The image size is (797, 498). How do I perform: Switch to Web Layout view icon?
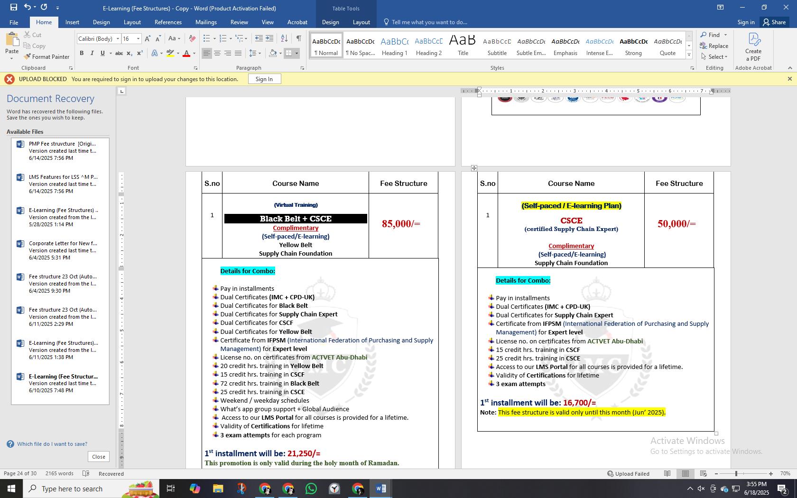tap(704, 473)
